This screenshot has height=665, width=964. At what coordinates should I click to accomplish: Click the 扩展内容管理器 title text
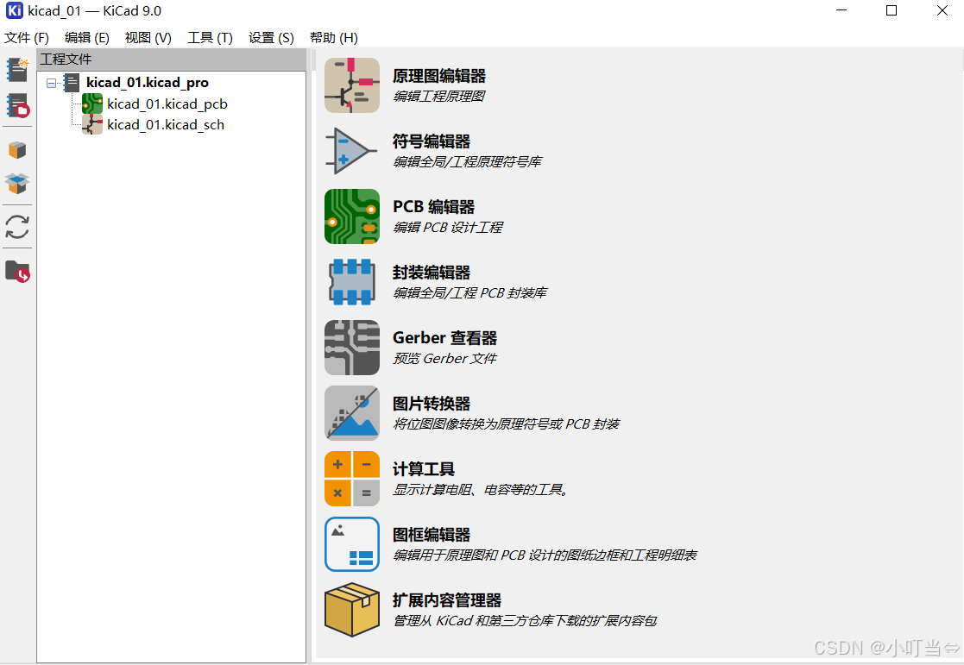(x=446, y=600)
